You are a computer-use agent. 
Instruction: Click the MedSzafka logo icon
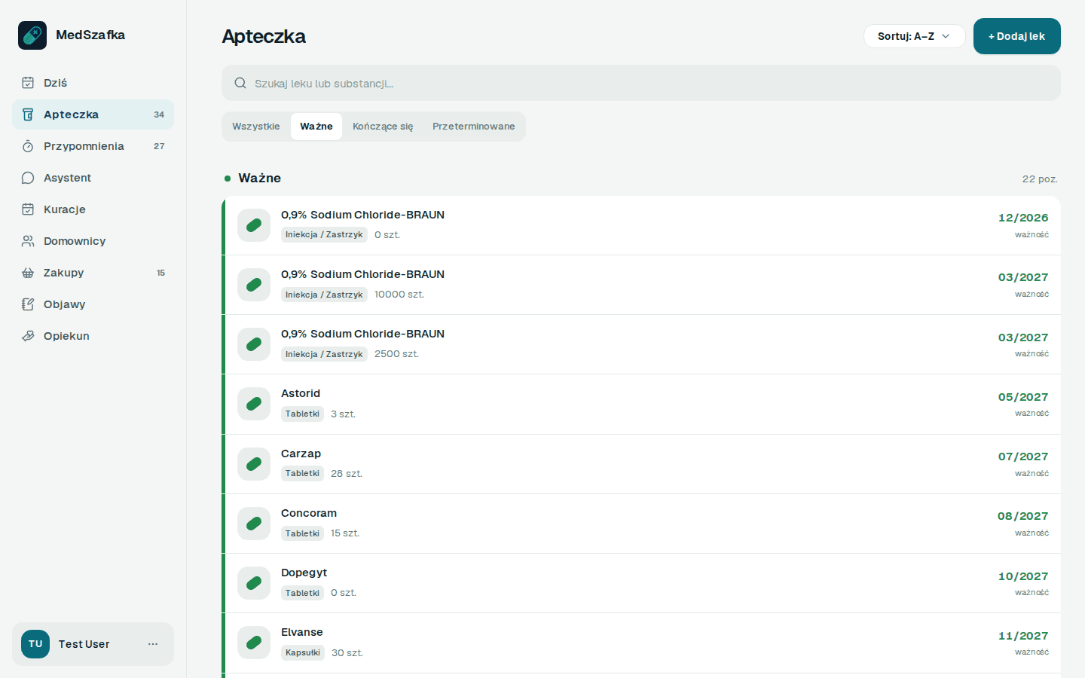click(32, 35)
